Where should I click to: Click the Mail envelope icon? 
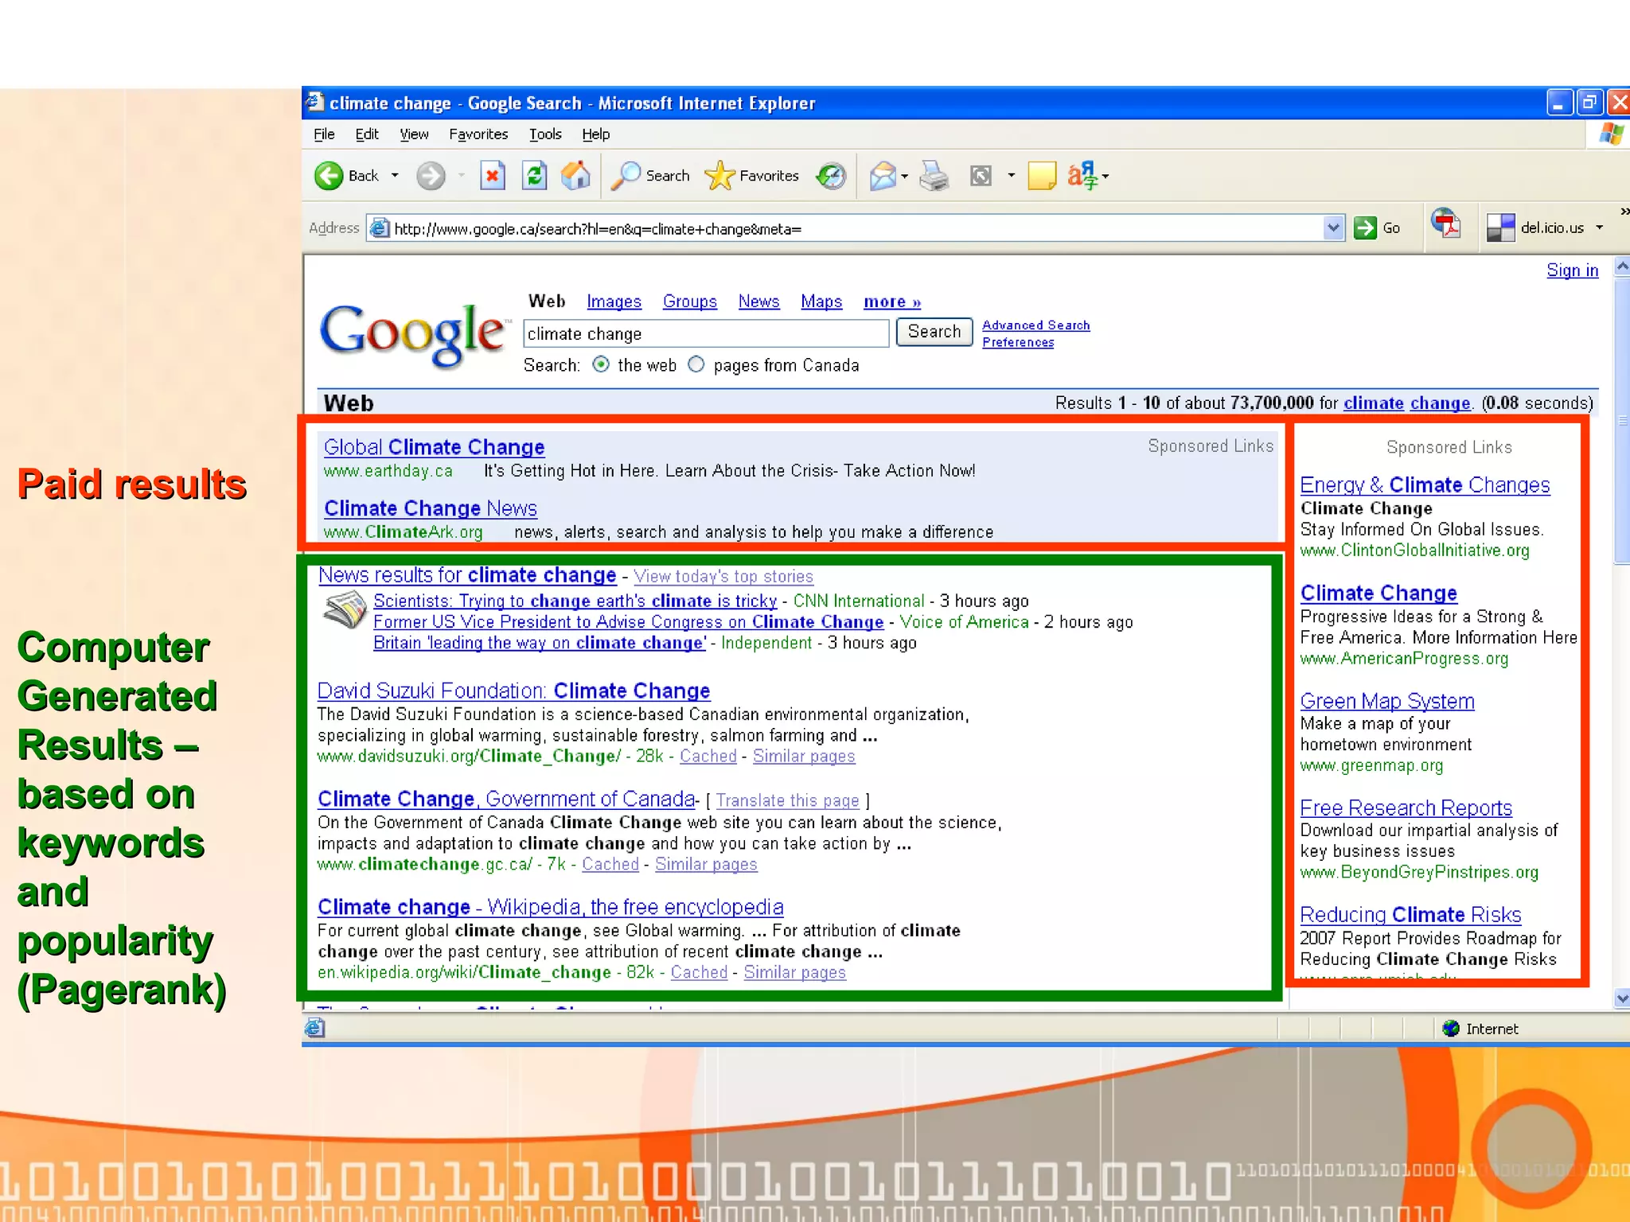[883, 176]
